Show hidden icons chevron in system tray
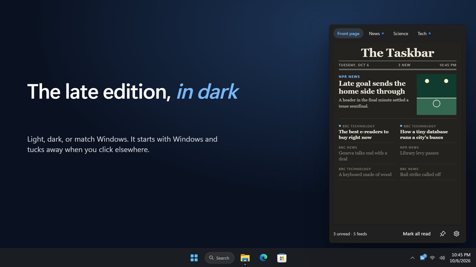 click(412, 258)
